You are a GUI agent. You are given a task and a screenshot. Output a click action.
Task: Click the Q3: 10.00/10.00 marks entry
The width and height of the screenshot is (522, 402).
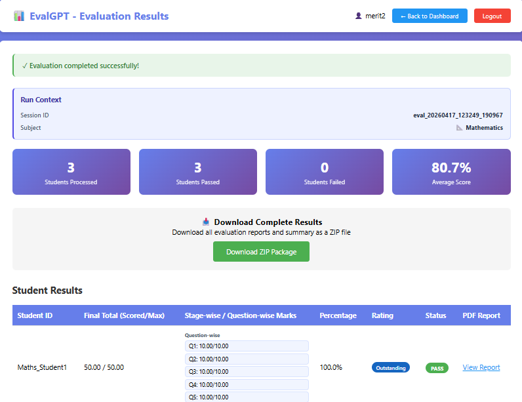pos(247,372)
